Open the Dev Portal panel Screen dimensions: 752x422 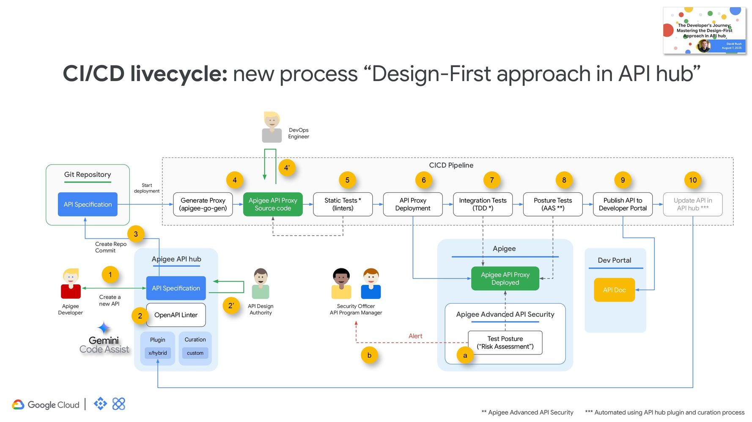(615, 260)
